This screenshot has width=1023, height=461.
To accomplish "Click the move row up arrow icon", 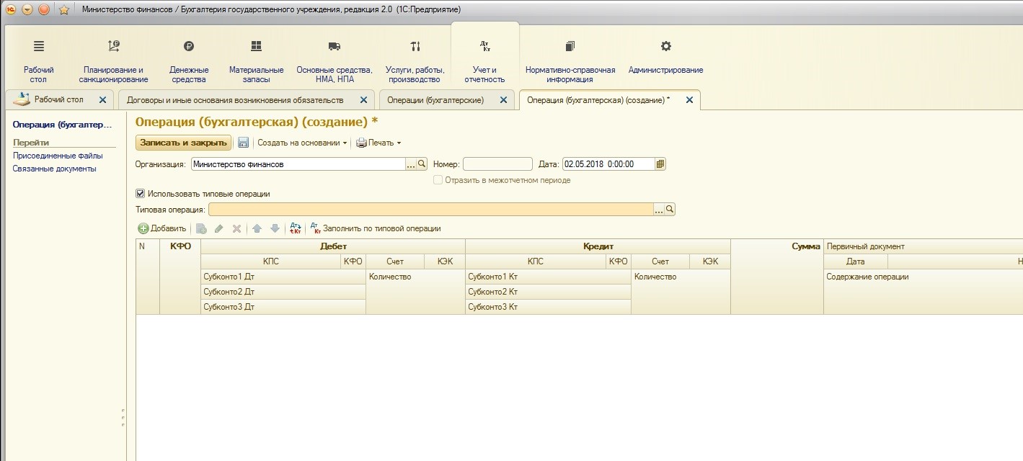I will (257, 228).
